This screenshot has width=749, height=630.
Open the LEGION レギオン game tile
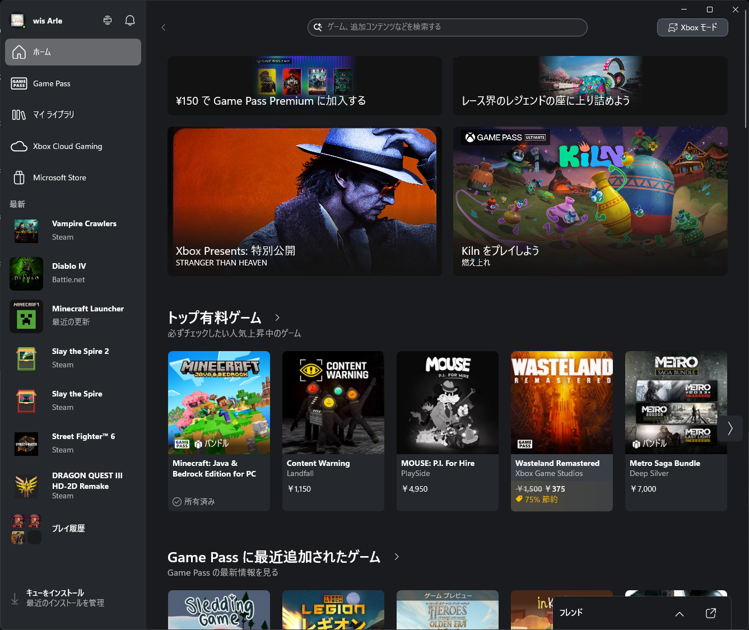(333, 610)
